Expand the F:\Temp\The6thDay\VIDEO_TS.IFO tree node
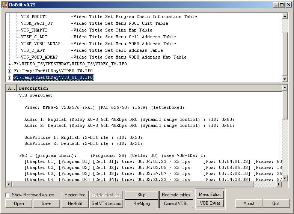 click(9, 71)
